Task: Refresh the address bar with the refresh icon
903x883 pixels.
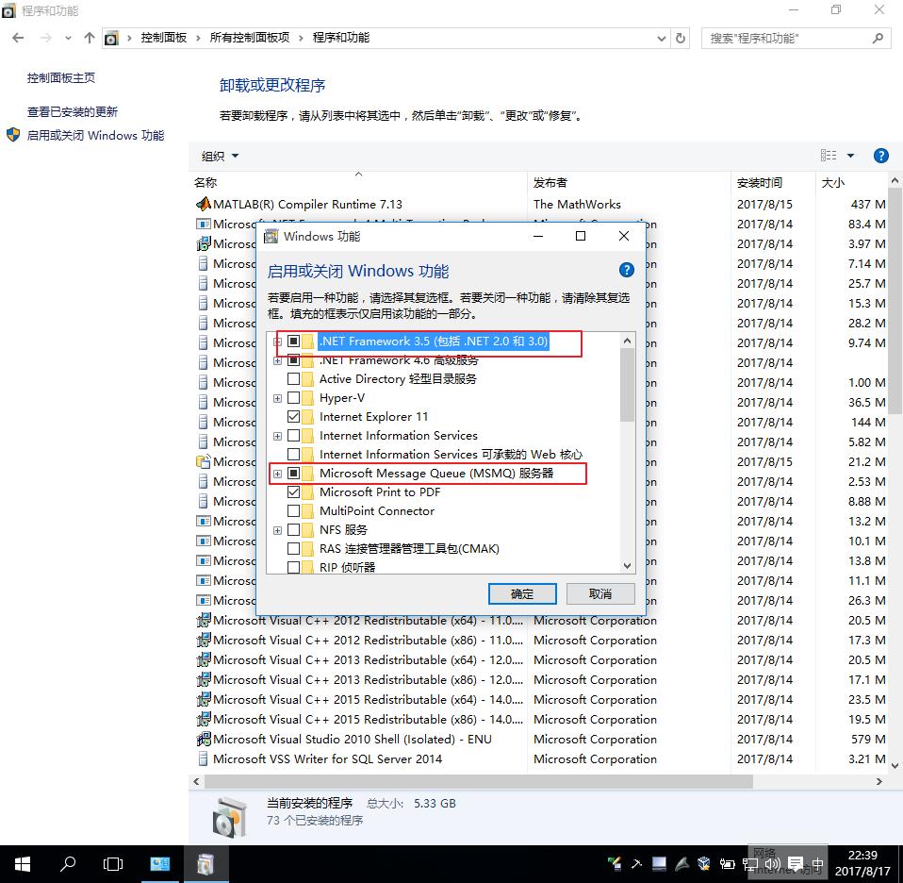Action: click(681, 39)
